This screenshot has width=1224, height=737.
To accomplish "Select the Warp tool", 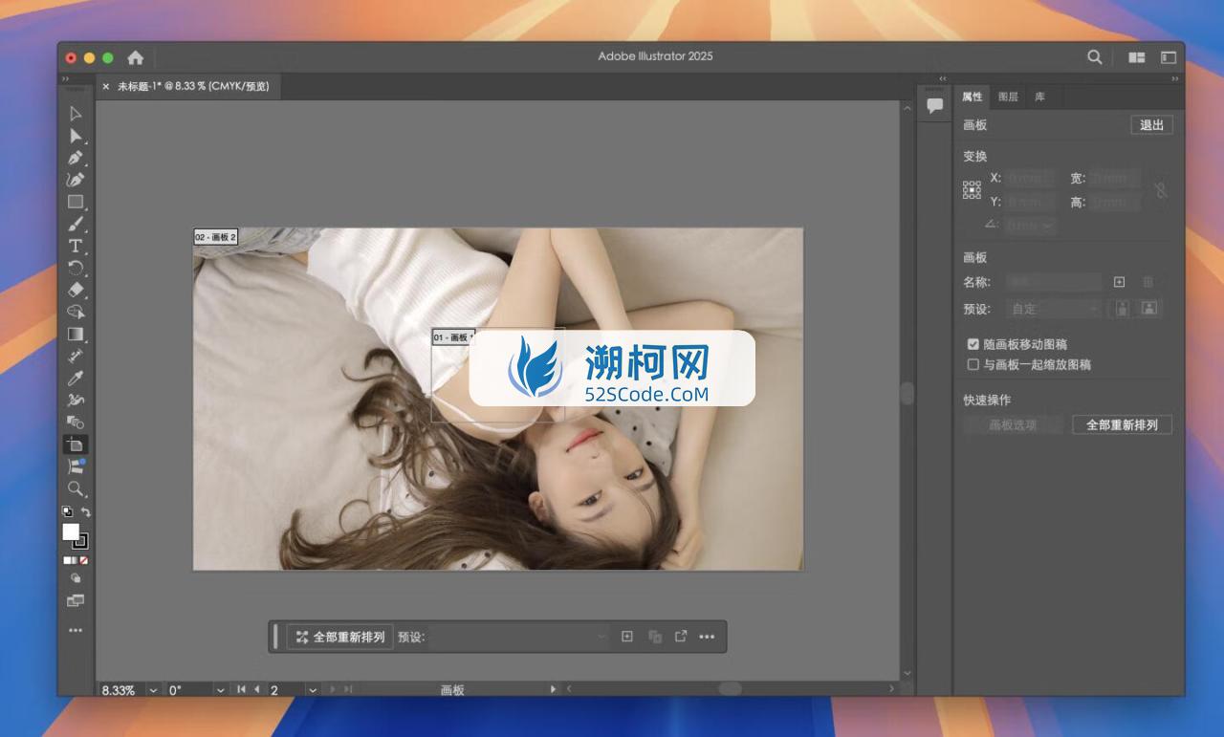I will click(76, 400).
